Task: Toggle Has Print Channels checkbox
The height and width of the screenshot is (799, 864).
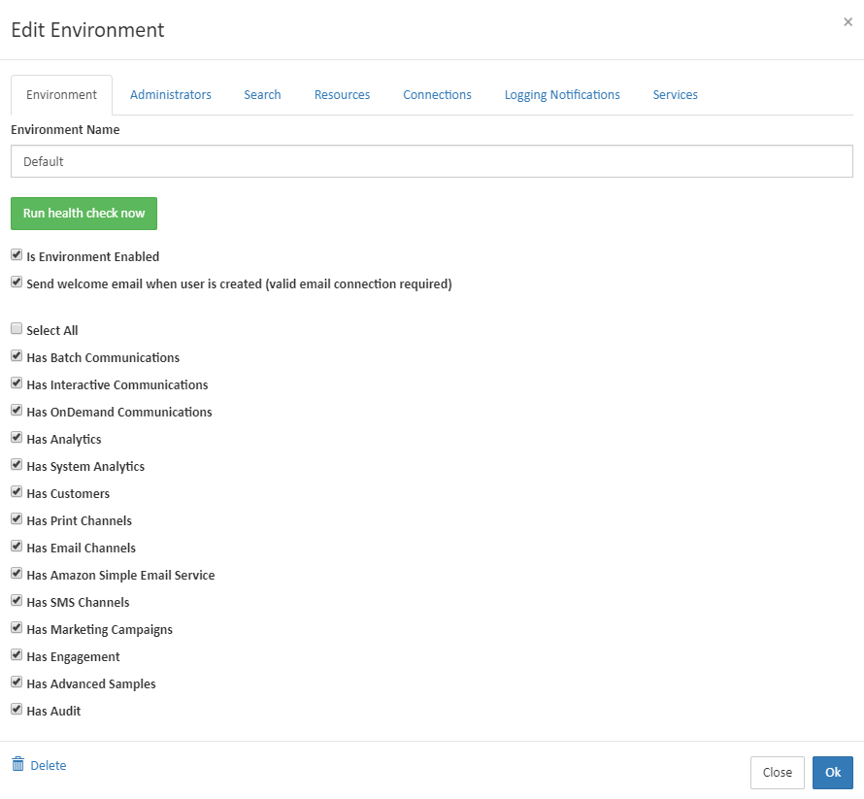Action: [17, 518]
